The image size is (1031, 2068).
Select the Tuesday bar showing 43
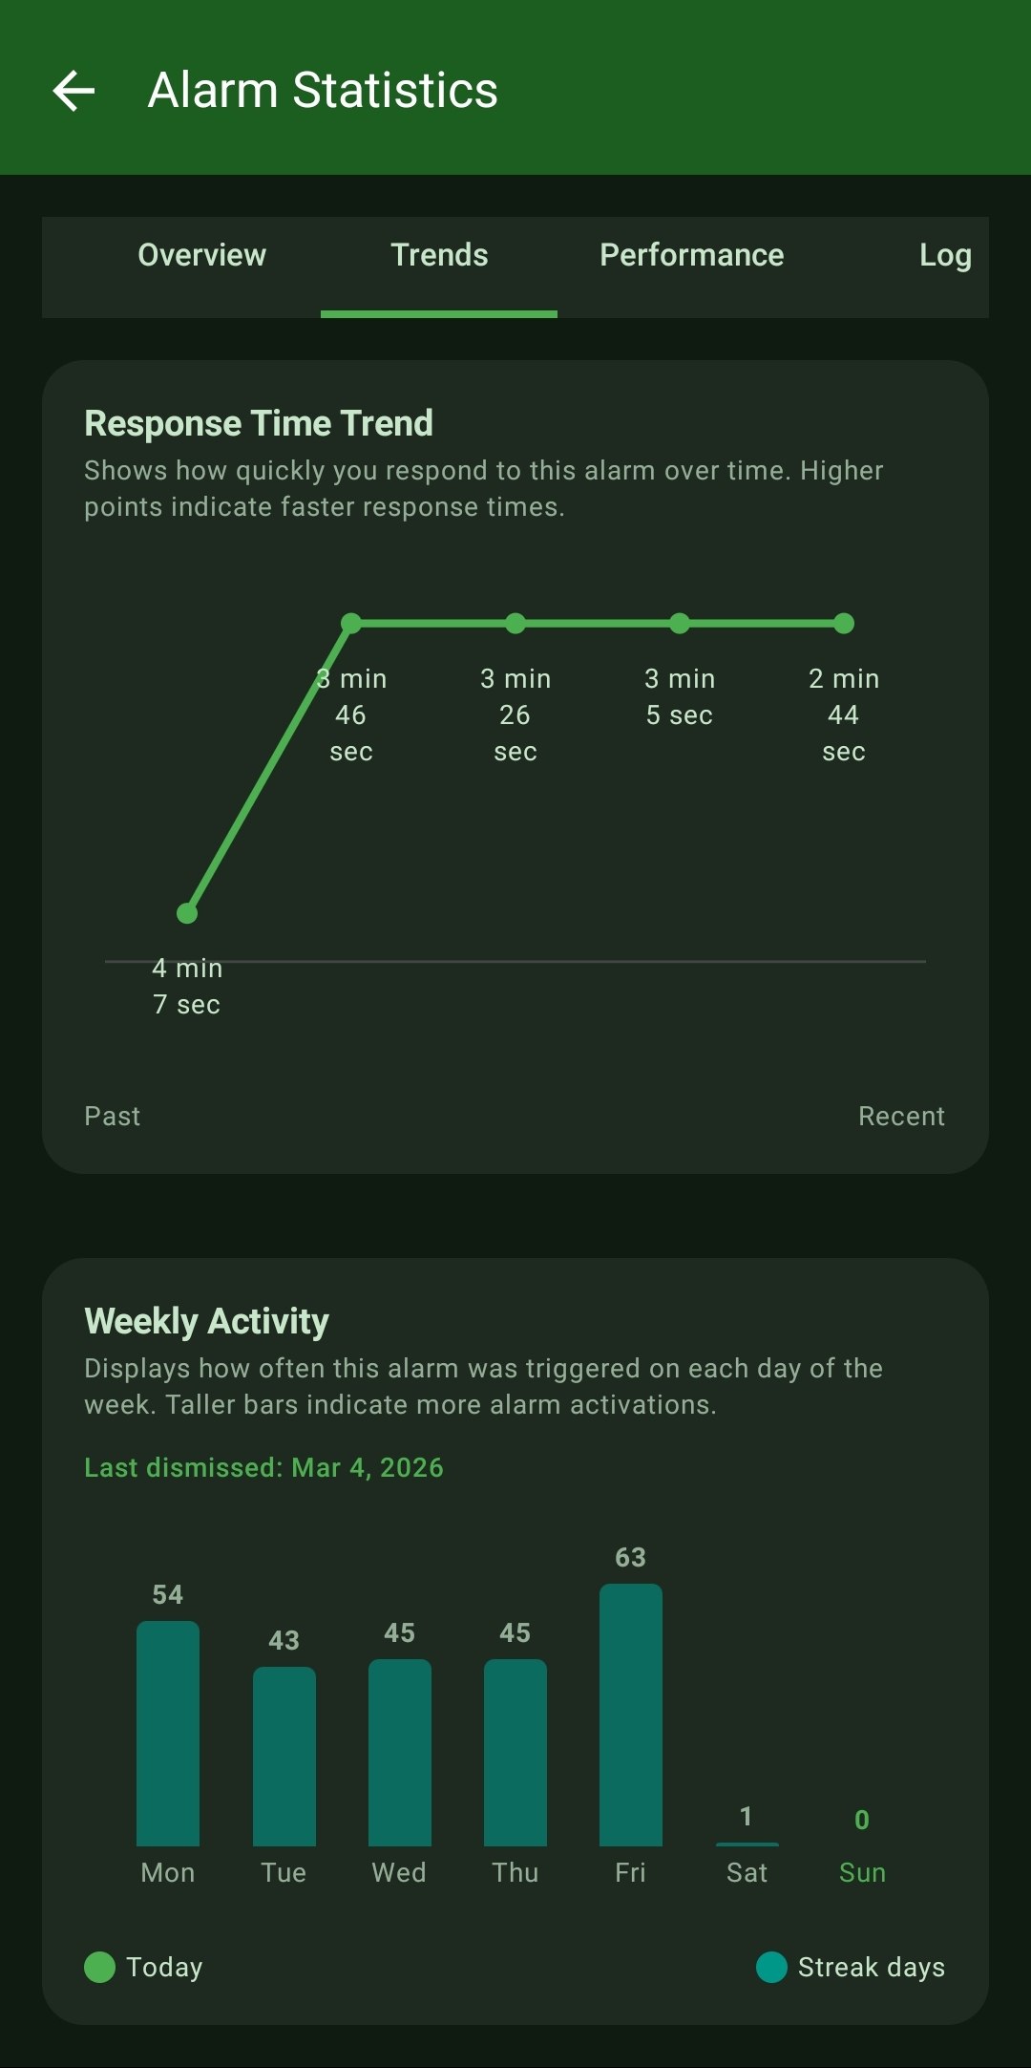[284, 1756]
